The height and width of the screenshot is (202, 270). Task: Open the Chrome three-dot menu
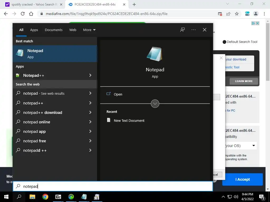tap(264, 14)
